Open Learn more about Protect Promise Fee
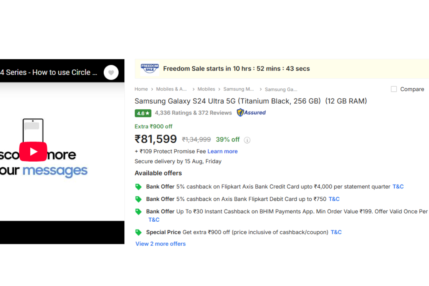The width and height of the screenshot is (429, 286). (222, 151)
